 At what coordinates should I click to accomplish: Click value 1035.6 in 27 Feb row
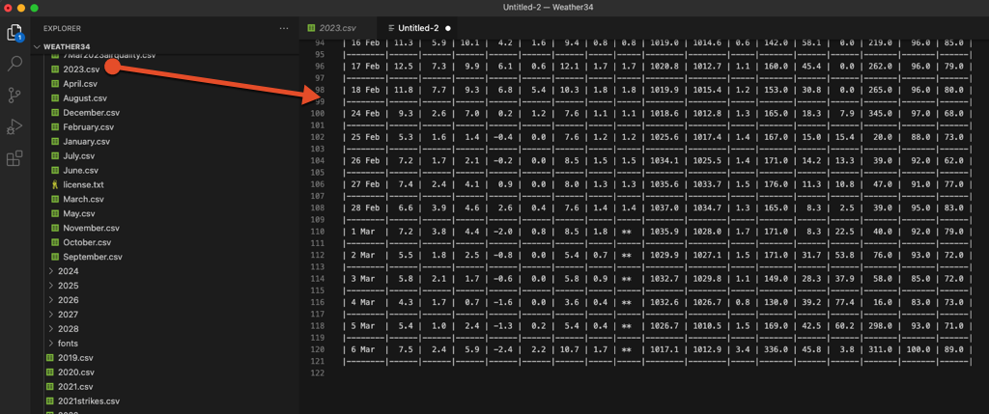664,184
